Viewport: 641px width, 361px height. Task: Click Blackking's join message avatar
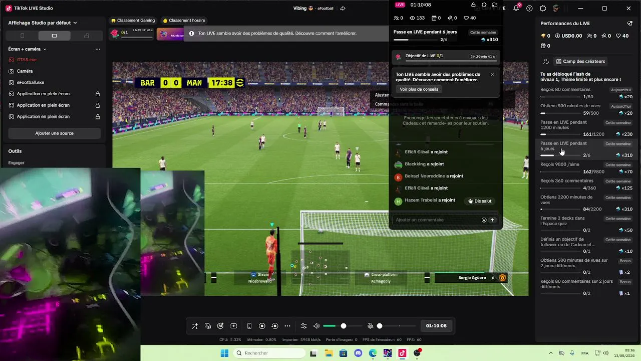coord(398,164)
